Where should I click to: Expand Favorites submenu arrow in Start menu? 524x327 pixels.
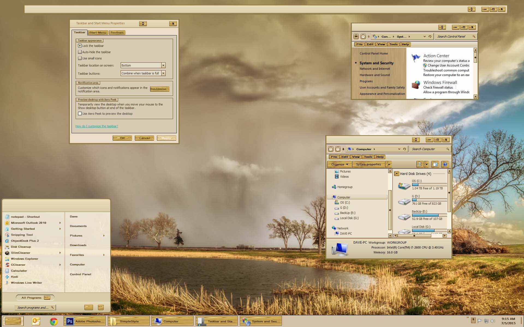(104, 255)
